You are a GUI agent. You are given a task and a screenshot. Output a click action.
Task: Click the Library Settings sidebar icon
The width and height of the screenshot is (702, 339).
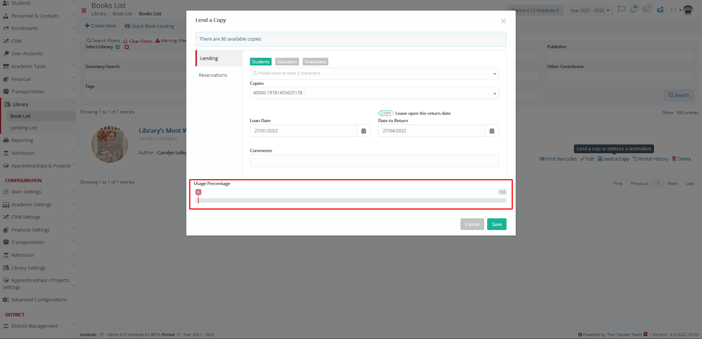click(6, 268)
